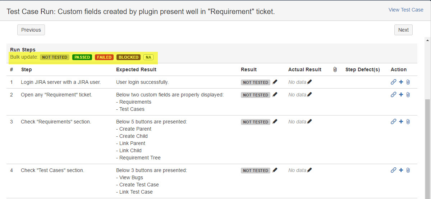Click NOT TESTED status of step 4

tap(255, 171)
